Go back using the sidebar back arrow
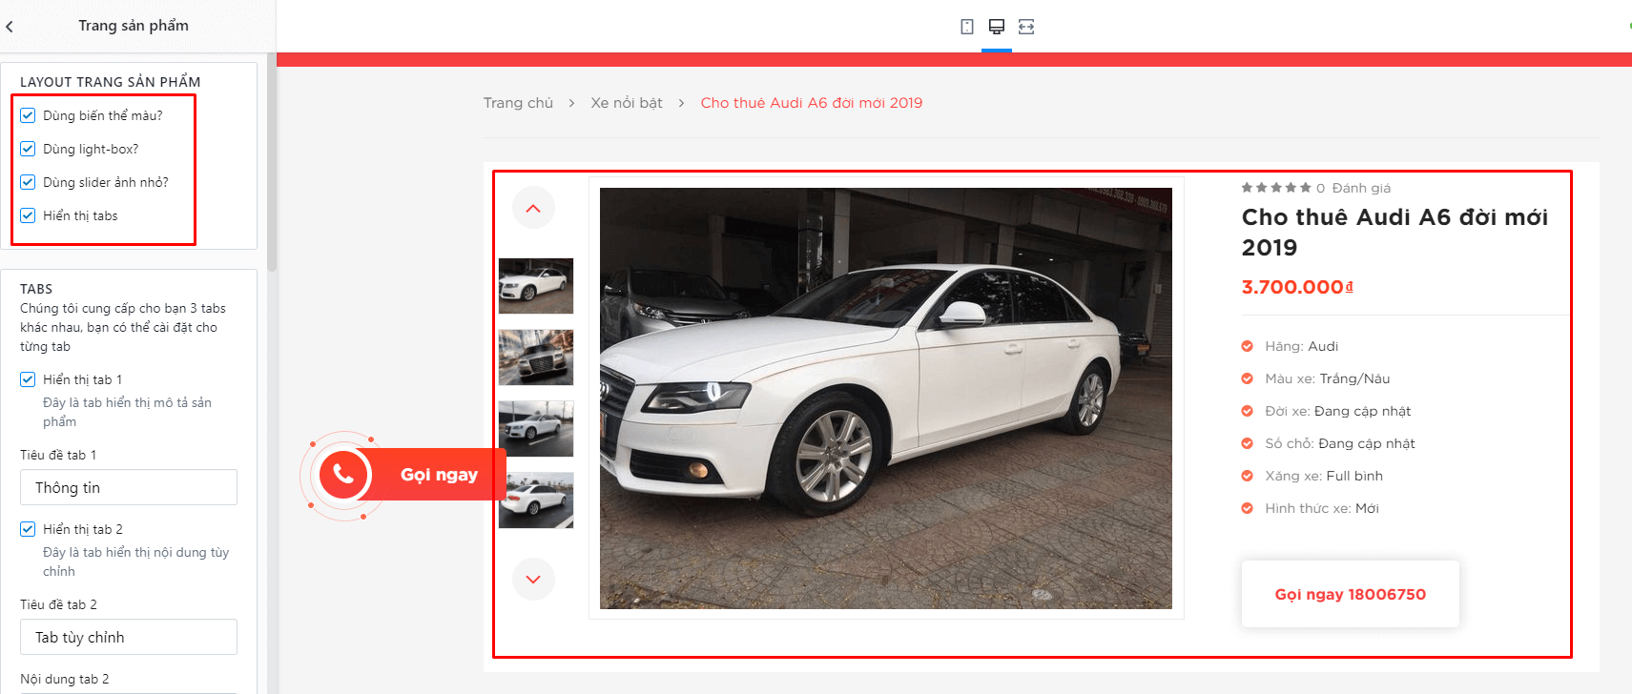This screenshot has width=1632, height=694. point(10,27)
